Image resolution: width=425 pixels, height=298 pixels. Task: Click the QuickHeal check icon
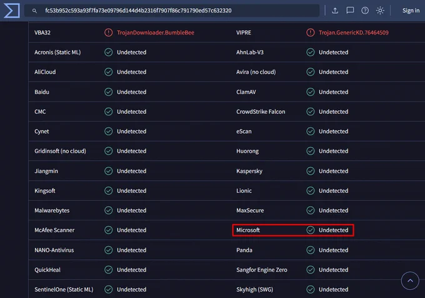click(108, 270)
